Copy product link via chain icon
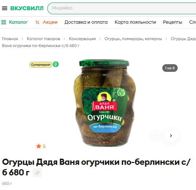Viewport: 196px width, 190px height. (37, 173)
